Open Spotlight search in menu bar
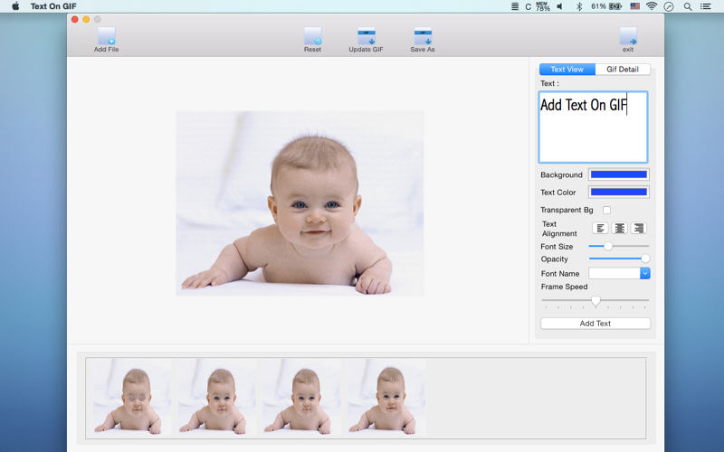This screenshot has height=452, width=724. [688, 6]
